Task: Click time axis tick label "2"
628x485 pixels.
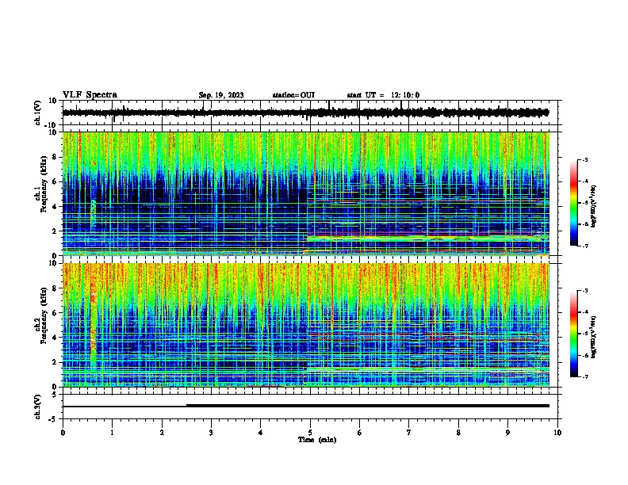Action: pyautogui.click(x=162, y=433)
